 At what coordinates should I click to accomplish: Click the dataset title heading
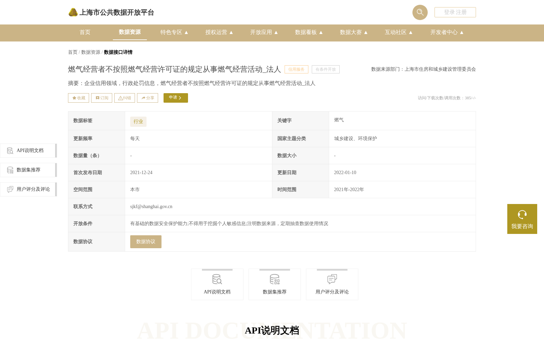pyautogui.click(x=174, y=69)
